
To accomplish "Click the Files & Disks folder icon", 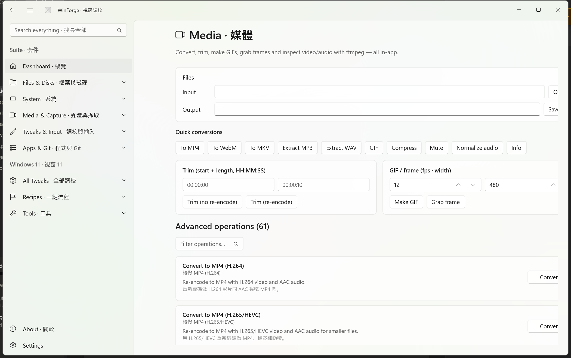I will [x=13, y=82].
